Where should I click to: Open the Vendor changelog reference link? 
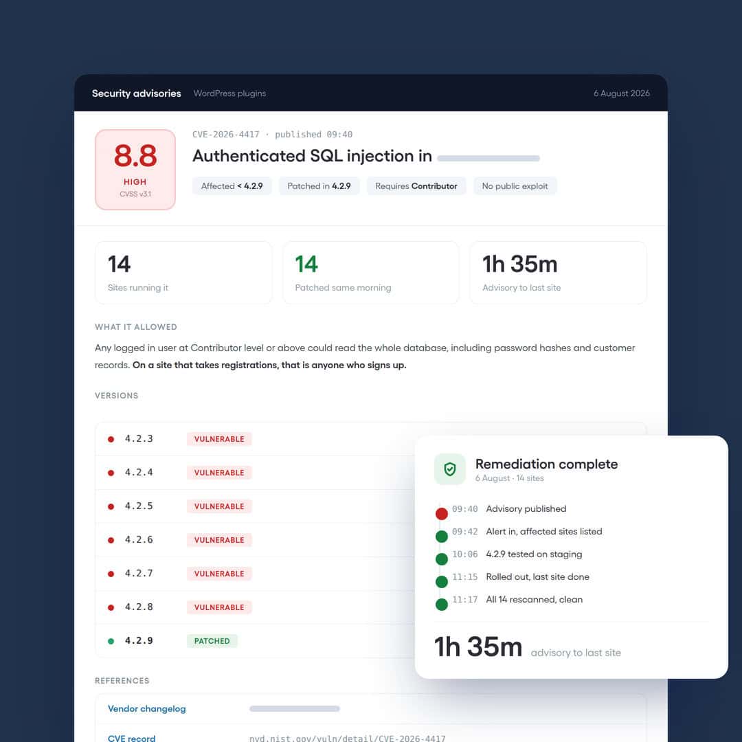(x=147, y=708)
